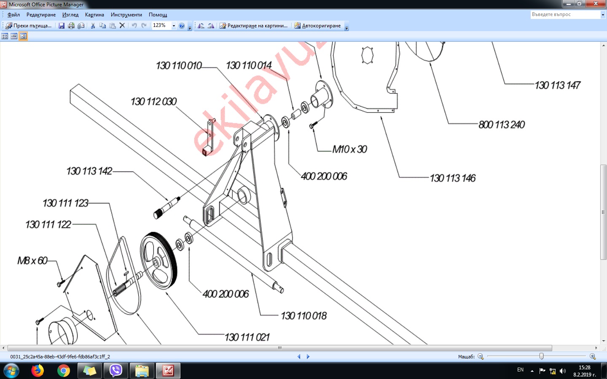Click the network tray icon
The width and height of the screenshot is (607, 379).
click(553, 371)
